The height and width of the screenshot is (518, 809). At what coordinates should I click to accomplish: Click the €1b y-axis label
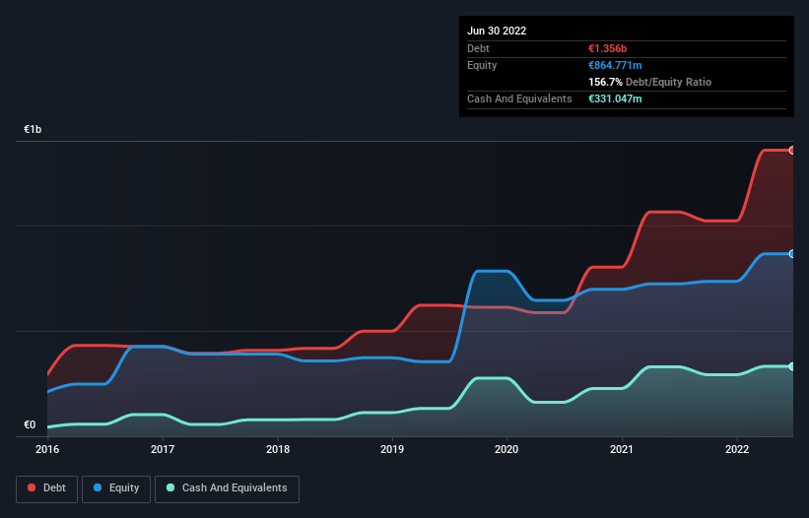33,129
